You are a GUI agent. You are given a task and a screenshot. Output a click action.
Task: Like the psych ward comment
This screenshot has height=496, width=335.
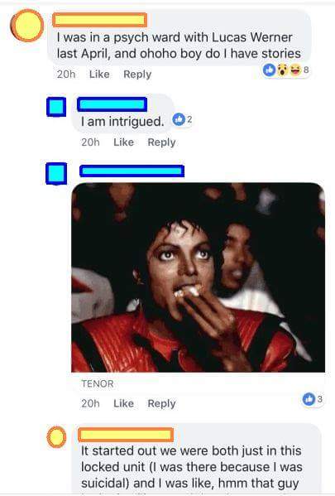(99, 75)
